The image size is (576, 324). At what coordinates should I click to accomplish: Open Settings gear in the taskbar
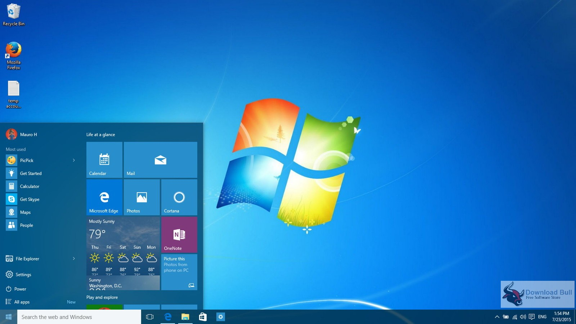click(220, 317)
